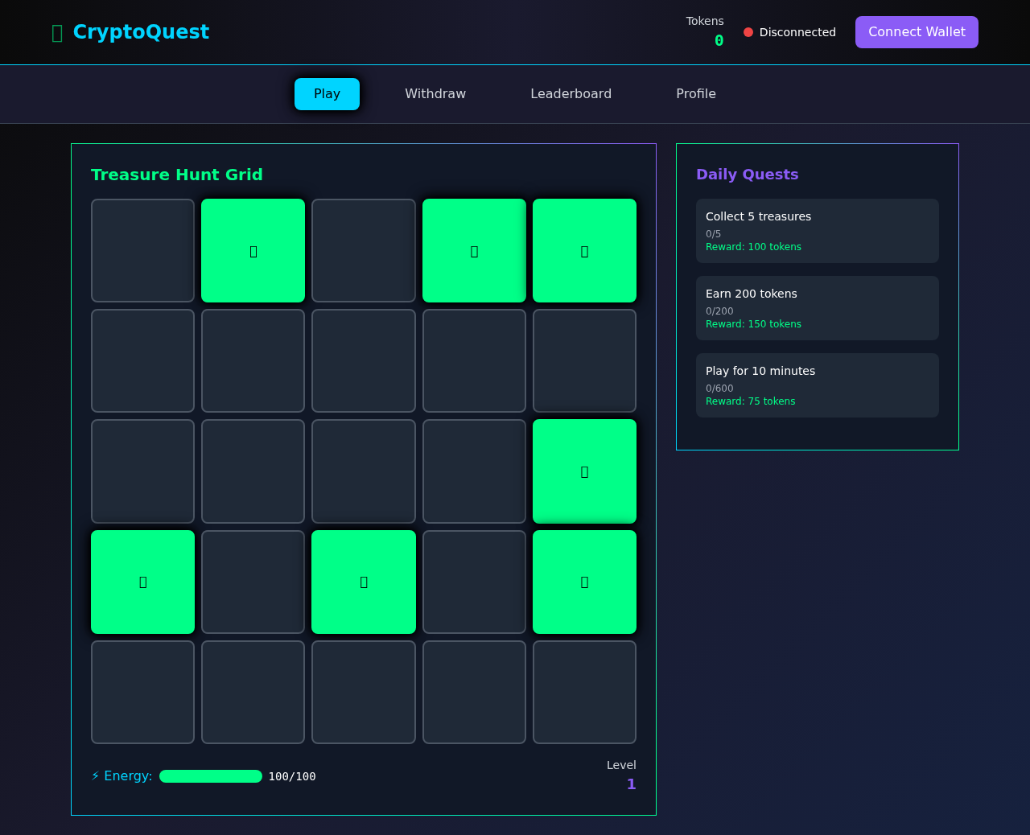Image resolution: width=1030 pixels, height=835 pixels.
Task: Expand the 'Collect 5 treasures' quest card
Action: [817, 231]
